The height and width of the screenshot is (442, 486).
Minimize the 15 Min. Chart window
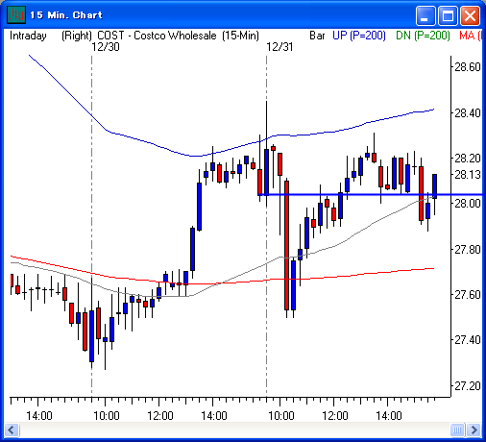tap(425, 15)
